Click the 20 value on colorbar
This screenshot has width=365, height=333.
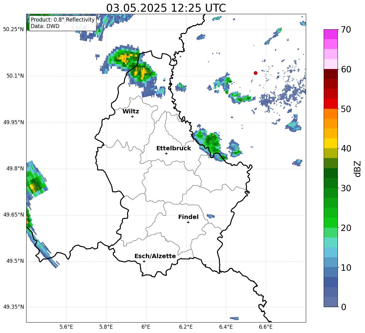[346, 228]
